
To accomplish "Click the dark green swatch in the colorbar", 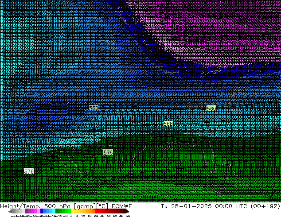I will click(57, 211).
